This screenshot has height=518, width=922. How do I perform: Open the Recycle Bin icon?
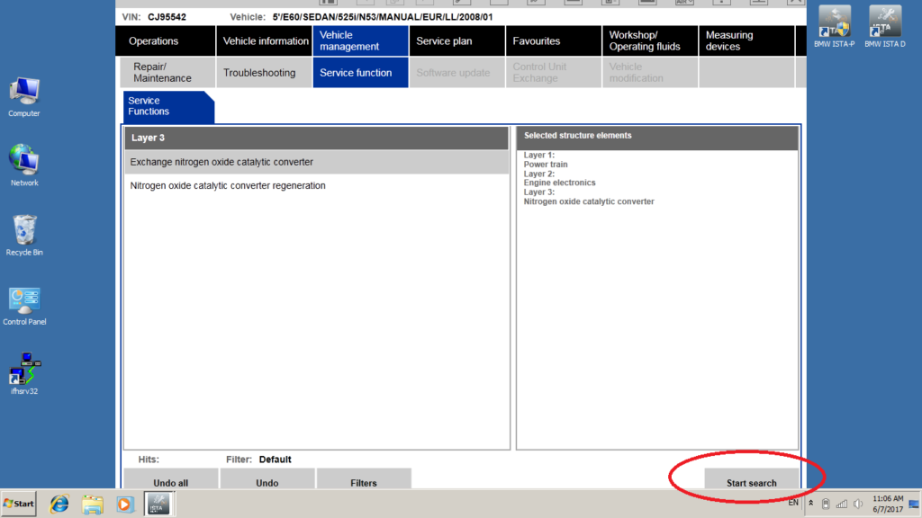(x=24, y=236)
